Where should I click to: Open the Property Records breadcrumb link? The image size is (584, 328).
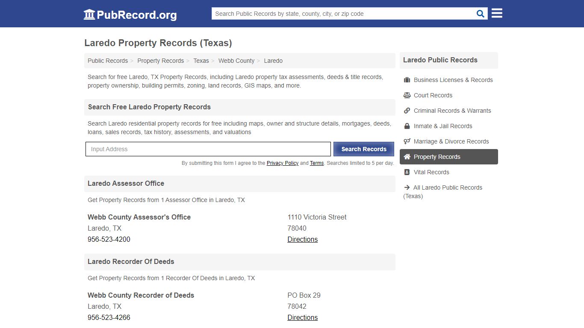coord(160,61)
